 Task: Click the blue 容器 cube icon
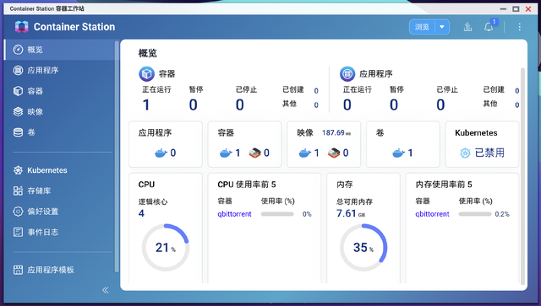[146, 73]
